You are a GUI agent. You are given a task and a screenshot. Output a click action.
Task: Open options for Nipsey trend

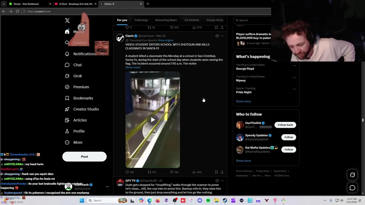(294, 77)
